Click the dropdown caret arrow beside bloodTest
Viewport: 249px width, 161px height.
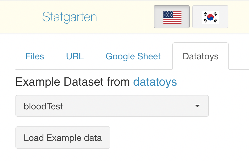coord(197,106)
